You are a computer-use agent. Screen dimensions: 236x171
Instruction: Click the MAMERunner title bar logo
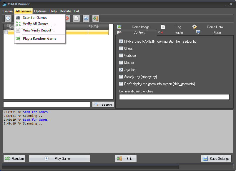pyautogui.click(x=4, y=4)
